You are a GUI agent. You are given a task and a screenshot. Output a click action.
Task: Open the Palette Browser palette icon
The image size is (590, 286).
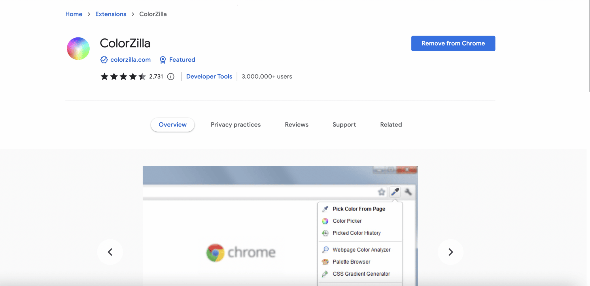(x=325, y=262)
